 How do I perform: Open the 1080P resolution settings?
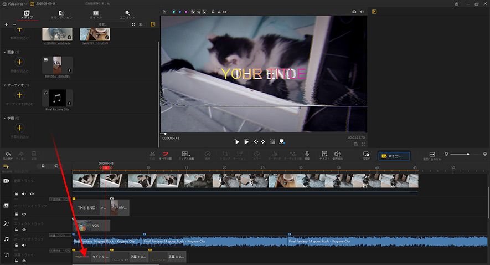pos(366,155)
